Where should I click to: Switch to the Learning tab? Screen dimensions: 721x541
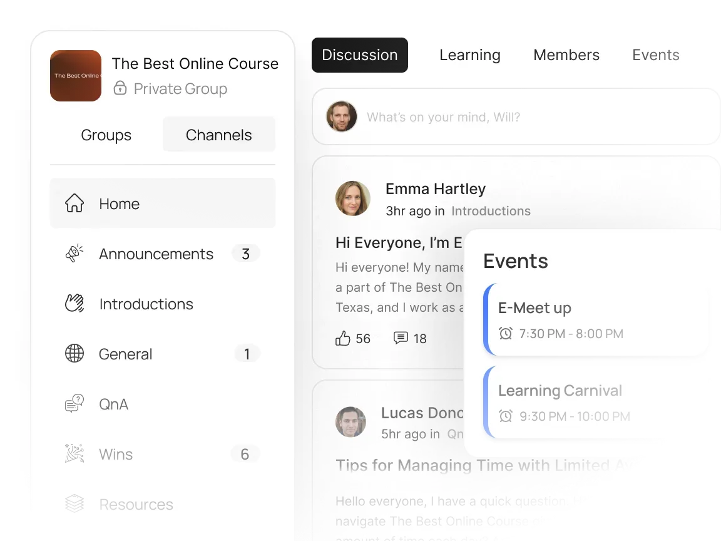(x=470, y=54)
